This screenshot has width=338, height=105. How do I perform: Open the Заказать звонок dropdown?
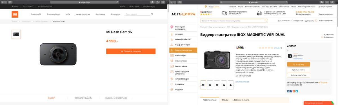coord(326,14)
